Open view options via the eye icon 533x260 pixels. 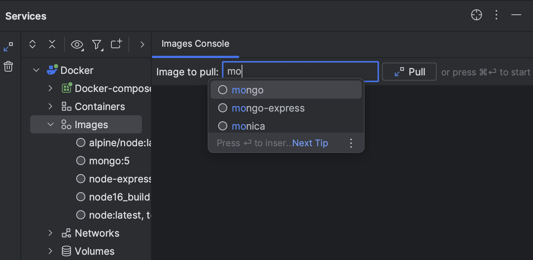(x=77, y=44)
